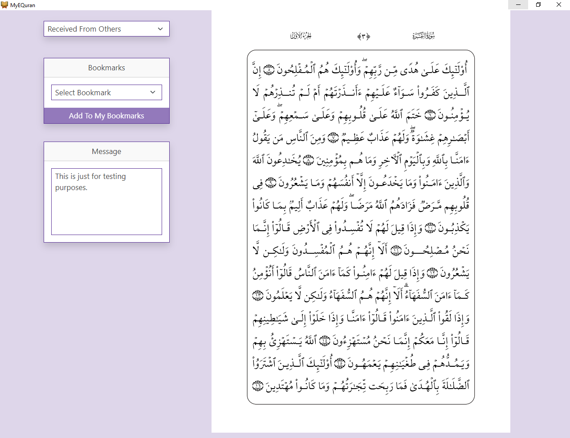The width and height of the screenshot is (570, 438).
Task: Click the verse 5 end marker
Action: (269, 70)
